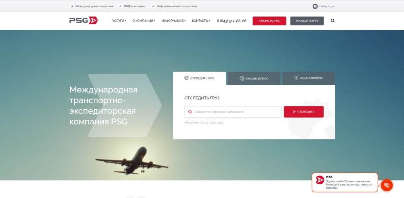Viewport: 404px width, 198px height.
Task: Focus the tracking number input field
Action: coord(233,112)
